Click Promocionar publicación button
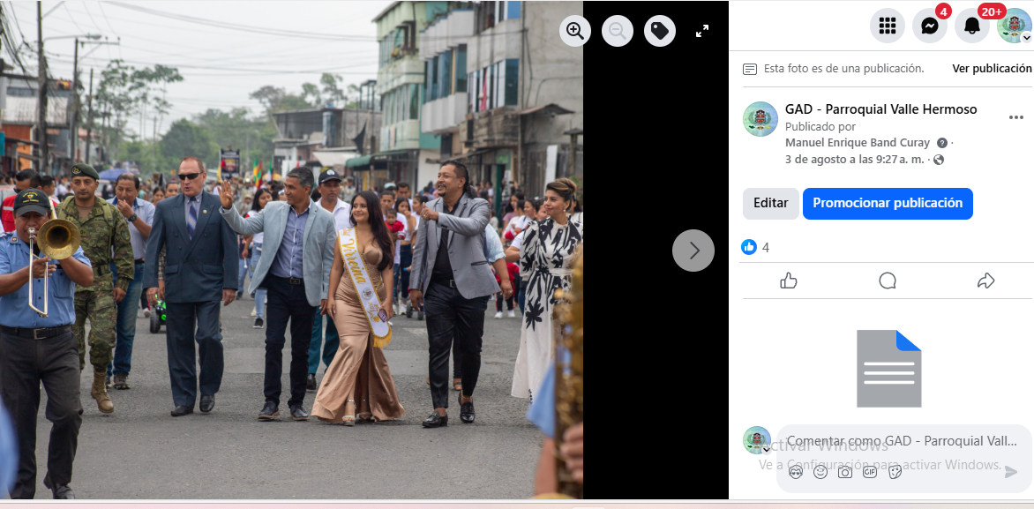This screenshot has width=1034, height=509. coord(888,203)
